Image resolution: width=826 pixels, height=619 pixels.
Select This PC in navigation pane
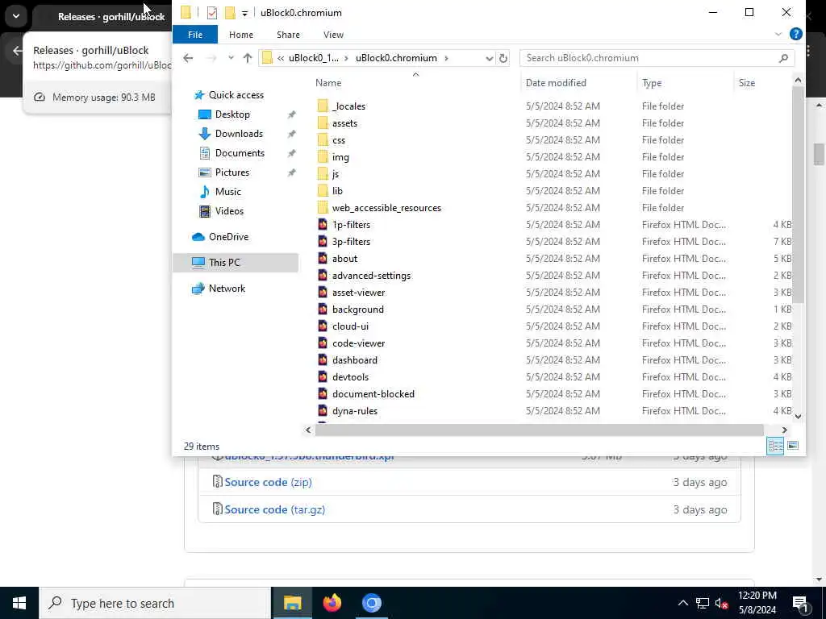click(236, 262)
